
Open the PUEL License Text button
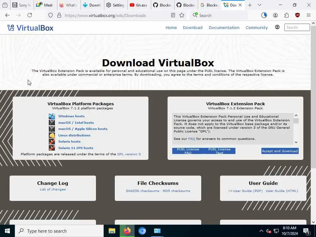[219, 151]
